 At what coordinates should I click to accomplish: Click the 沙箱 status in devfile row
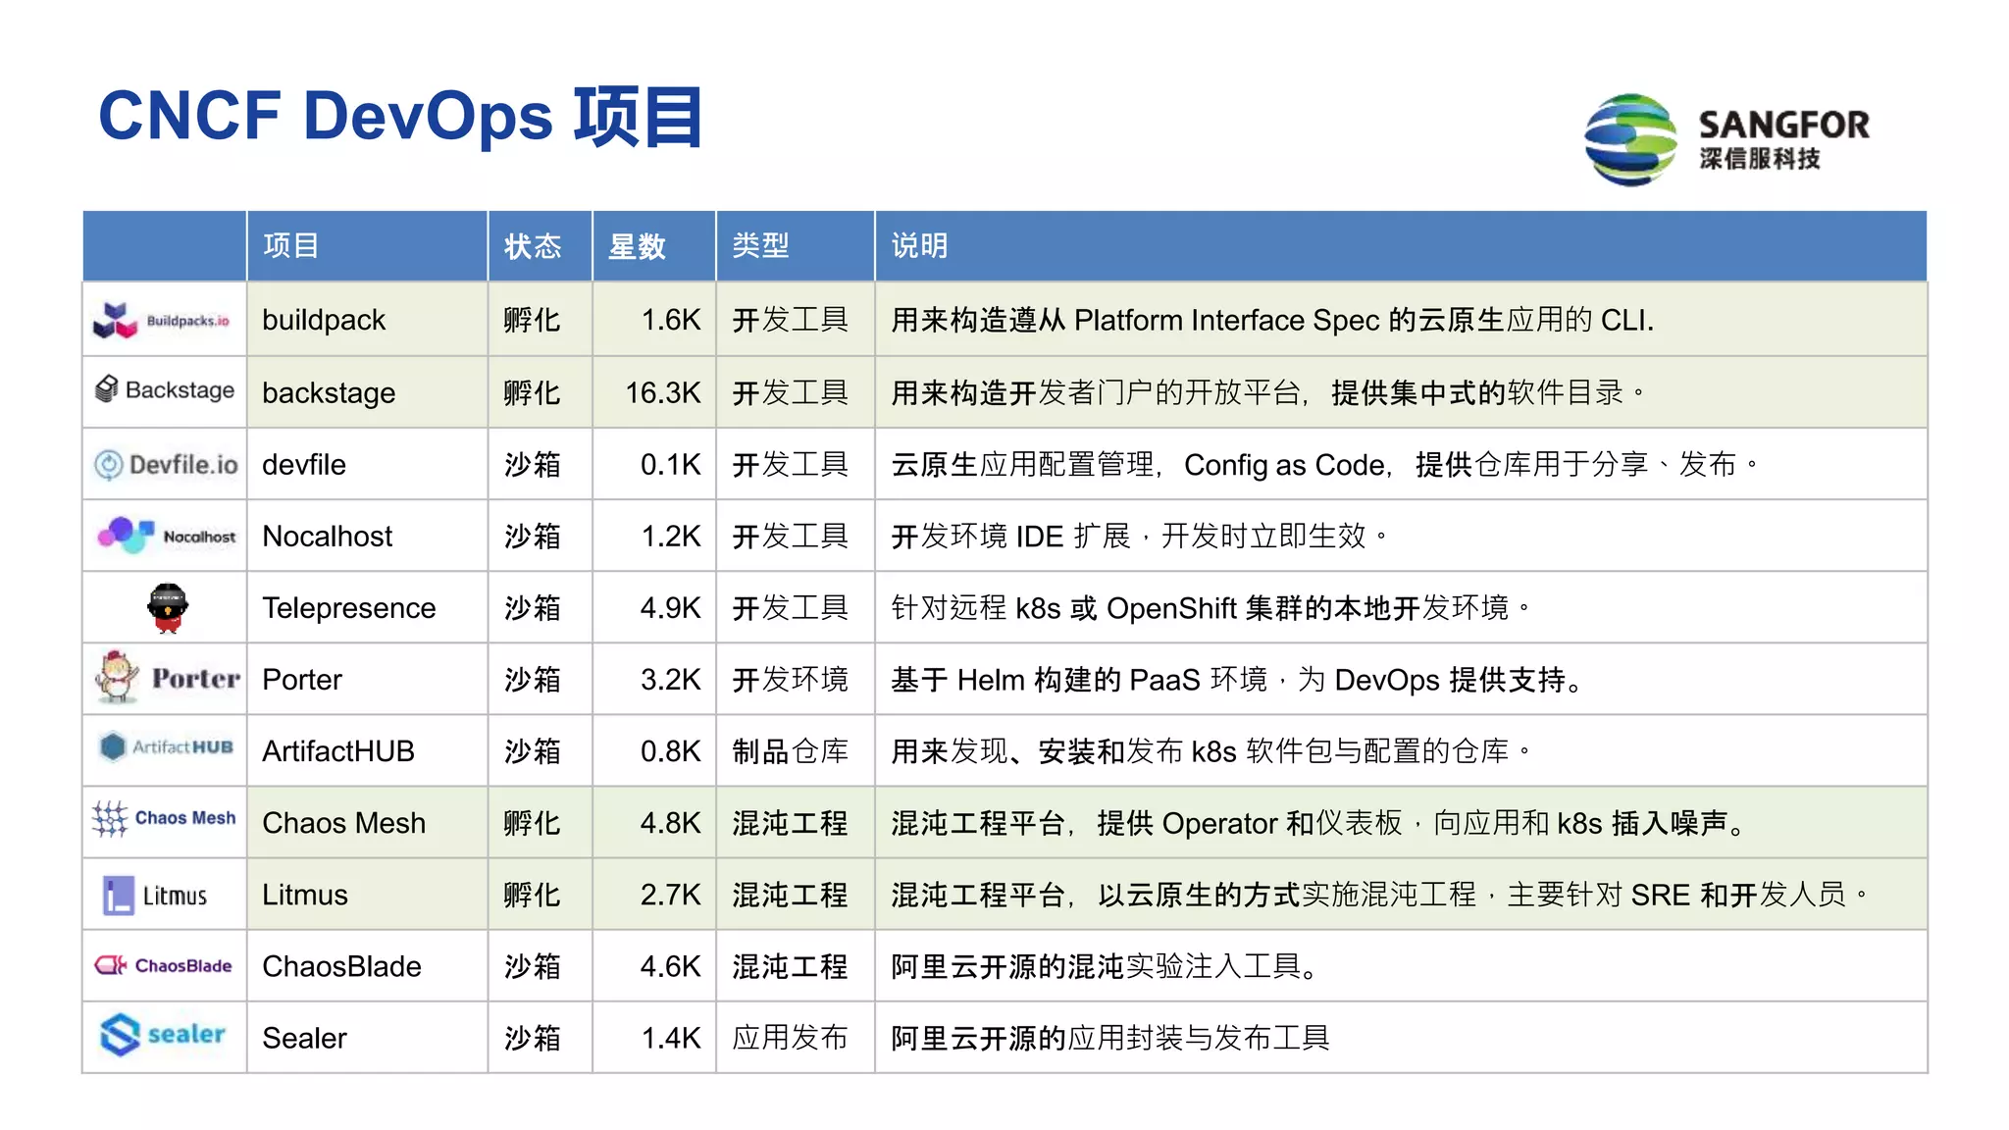pyautogui.click(x=533, y=464)
